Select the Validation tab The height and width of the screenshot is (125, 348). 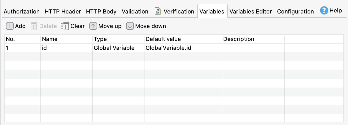pyautogui.click(x=135, y=11)
